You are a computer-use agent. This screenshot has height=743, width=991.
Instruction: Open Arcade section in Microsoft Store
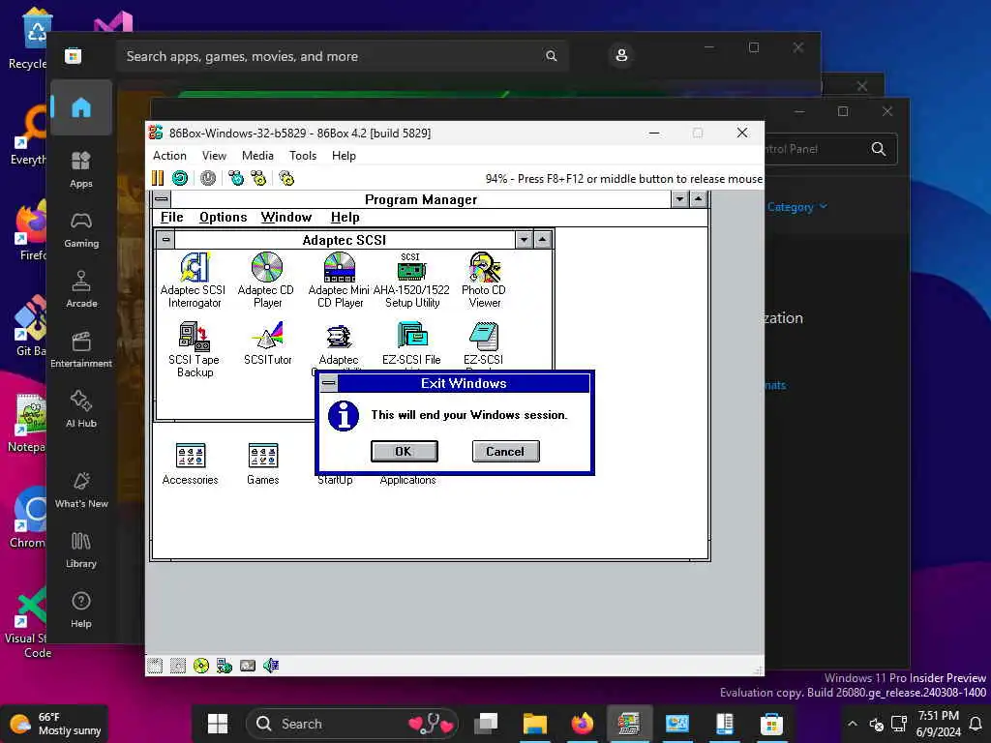(81, 289)
